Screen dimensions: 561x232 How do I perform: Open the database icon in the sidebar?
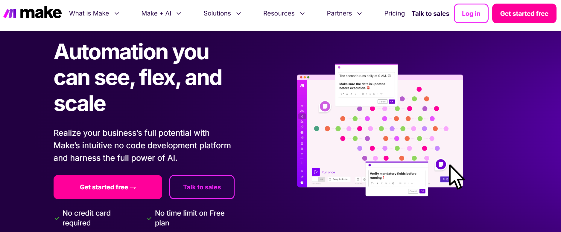(x=302, y=149)
